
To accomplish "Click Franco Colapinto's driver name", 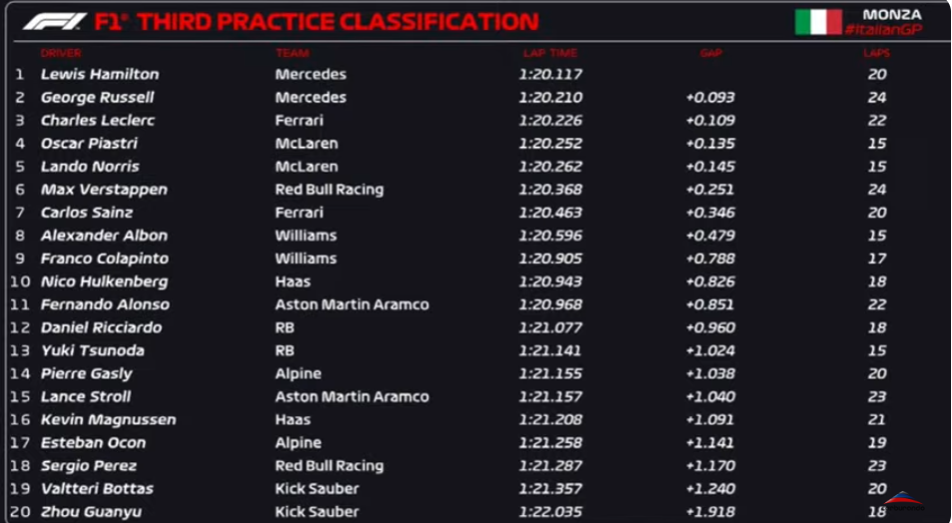I will point(105,258).
